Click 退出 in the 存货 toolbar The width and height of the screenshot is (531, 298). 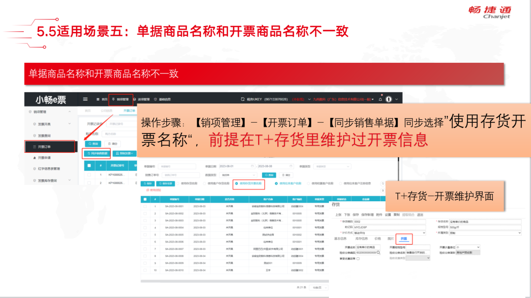coord(420,215)
